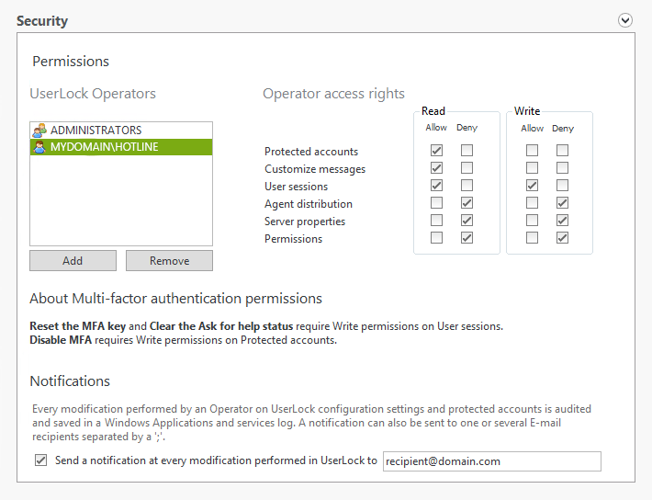Click the Remove operator button
Viewport: 652px width, 500px height.
coord(169,261)
